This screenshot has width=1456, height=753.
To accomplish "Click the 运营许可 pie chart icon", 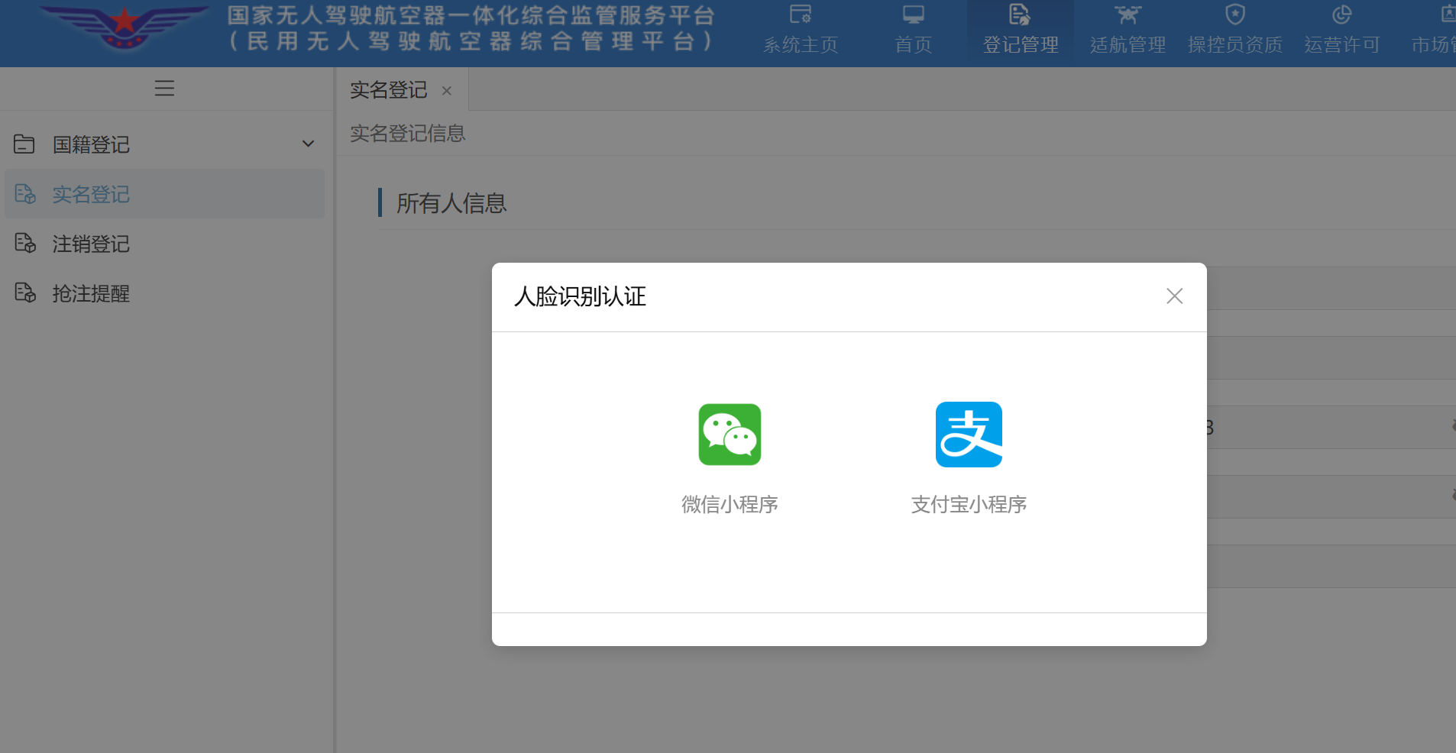I will [x=1342, y=15].
